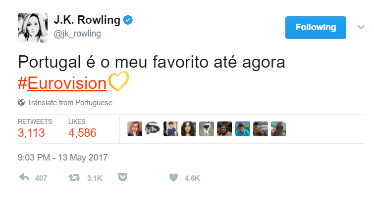This screenshot has width=374, height=199.
Task: Click the 9:03 PM - 13 May 2017 timestamp
Action: point(63,158)
